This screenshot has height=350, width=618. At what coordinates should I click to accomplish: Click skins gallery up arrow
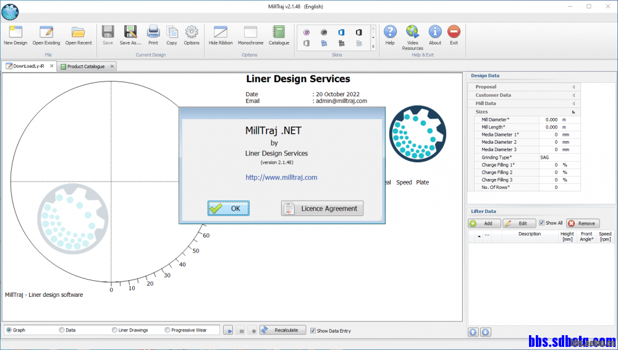pos(373,30)
